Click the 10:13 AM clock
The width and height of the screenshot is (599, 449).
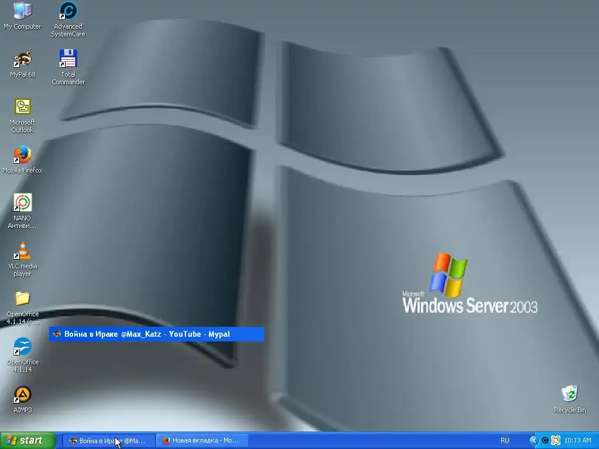point(577,441)
